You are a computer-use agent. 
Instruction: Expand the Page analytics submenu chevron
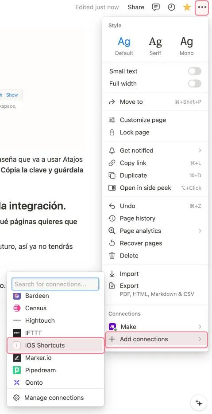(200, 231)
